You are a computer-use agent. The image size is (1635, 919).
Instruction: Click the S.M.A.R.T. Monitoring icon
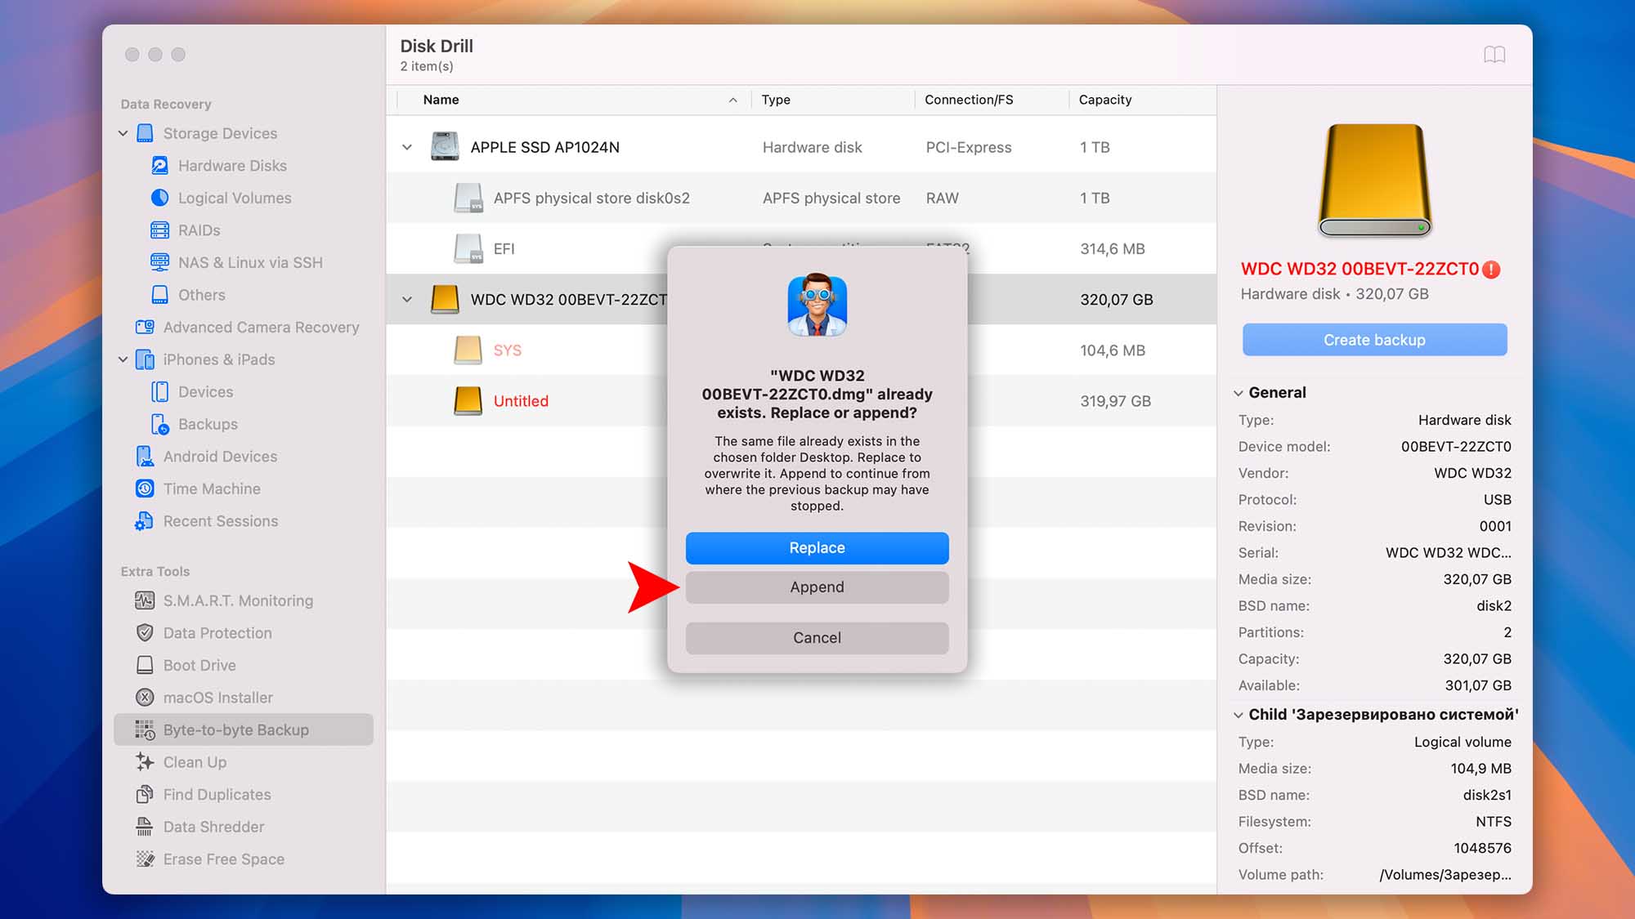[145, 600]
